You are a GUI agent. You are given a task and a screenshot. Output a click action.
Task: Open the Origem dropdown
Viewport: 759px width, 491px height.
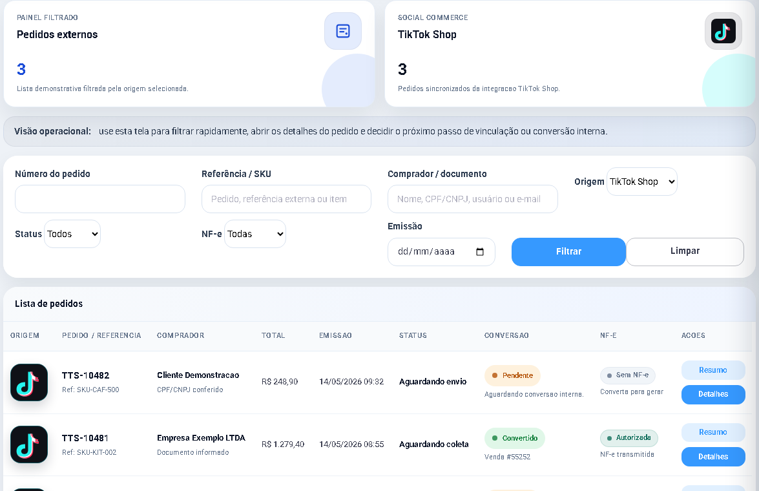point(642,182)
